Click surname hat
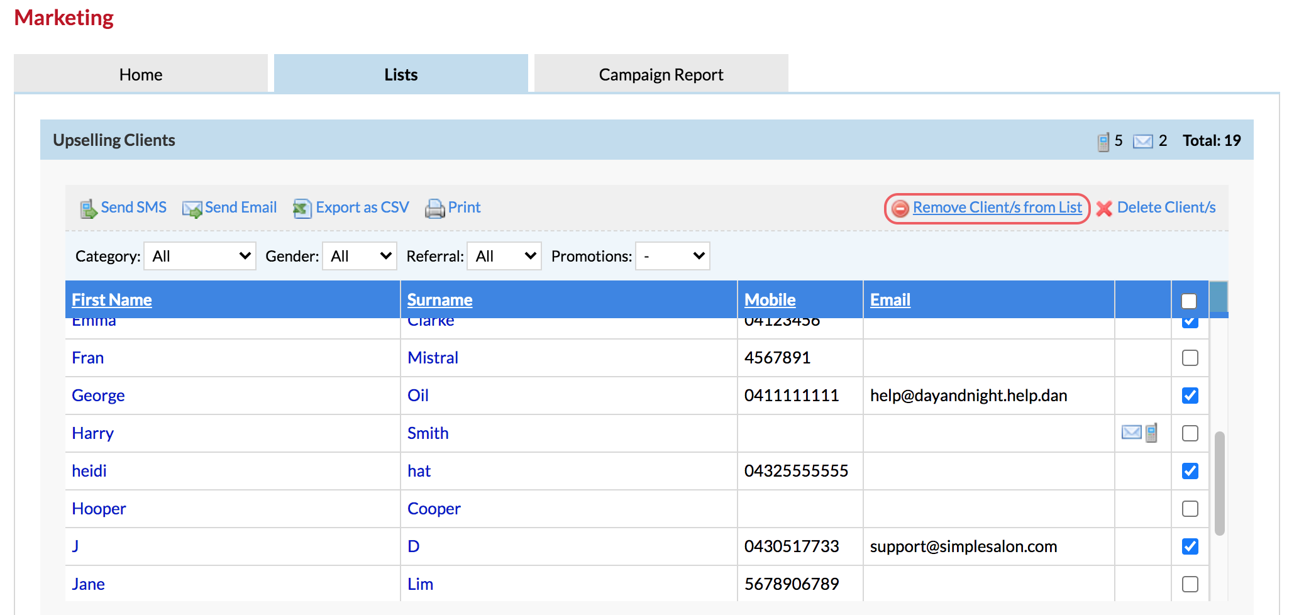The height and width of the screenshot is (615, 1299). 419,471
